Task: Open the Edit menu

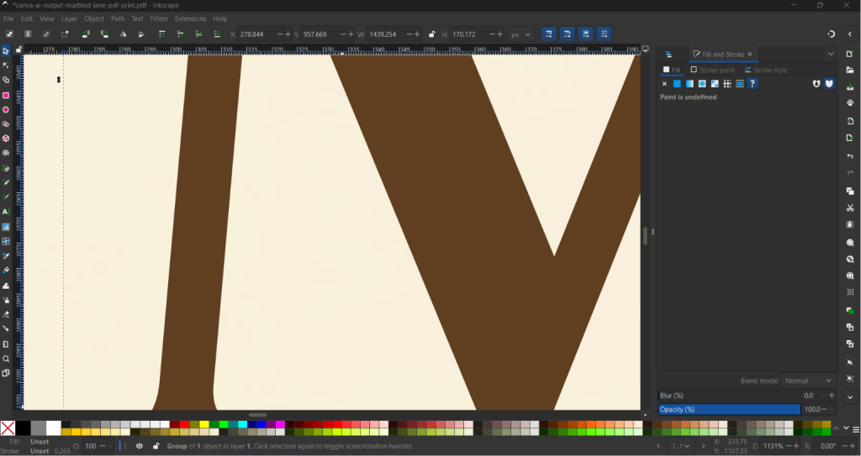Action: click(x=27, y=18)
